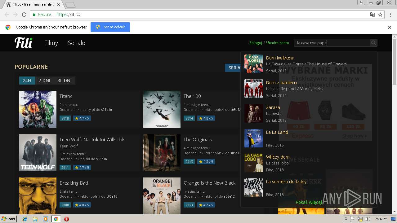The image size is (397, 223).
Task: Click the Breaking Bad 2008 year badge
Action: point(65,205)
